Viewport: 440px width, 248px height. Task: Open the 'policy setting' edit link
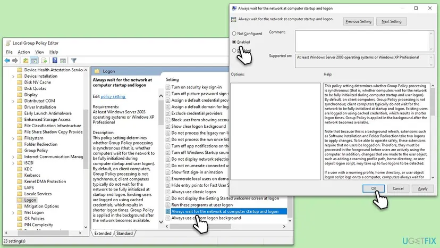[x=113, y=96]
